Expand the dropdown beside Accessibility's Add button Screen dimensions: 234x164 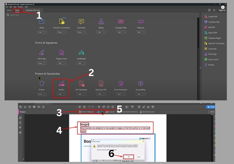[x=144, y=94]
